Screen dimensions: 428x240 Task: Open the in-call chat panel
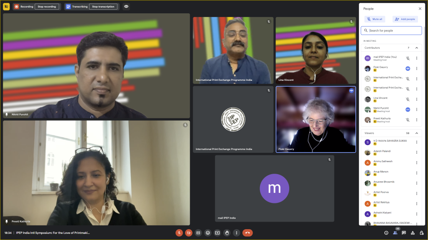click(x=404, y=233)
